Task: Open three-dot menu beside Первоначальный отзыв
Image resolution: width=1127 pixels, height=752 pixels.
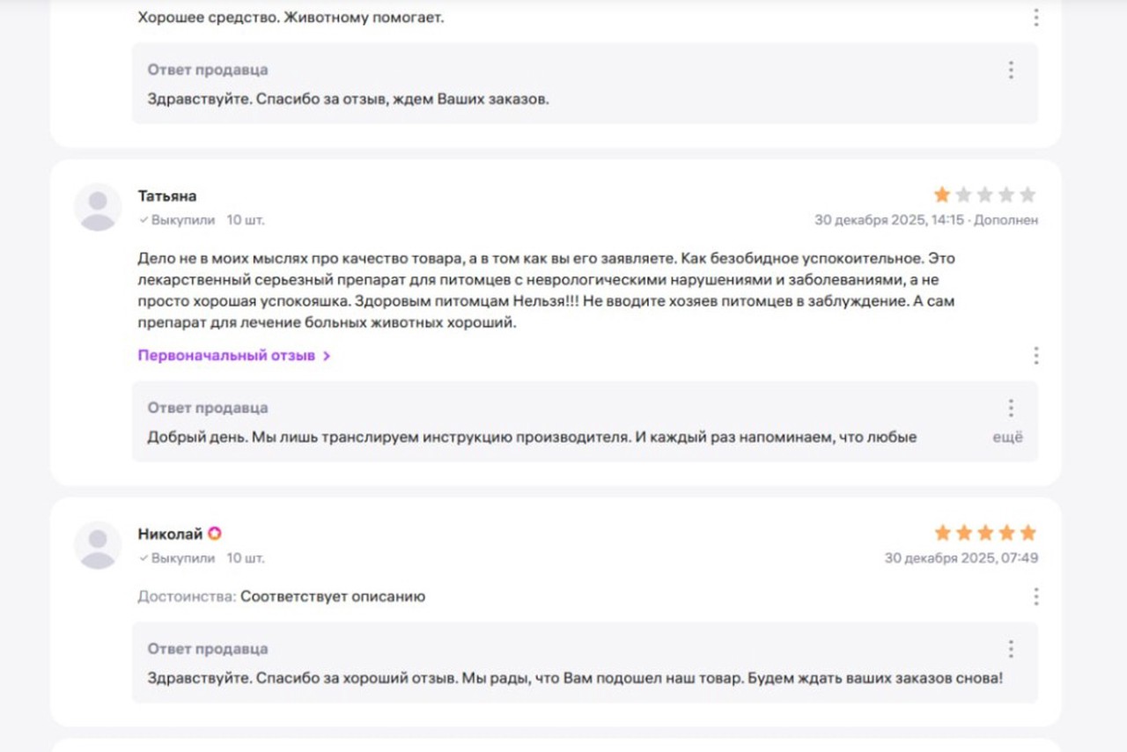Action: pyautogui.click(x=1035, y=356)
